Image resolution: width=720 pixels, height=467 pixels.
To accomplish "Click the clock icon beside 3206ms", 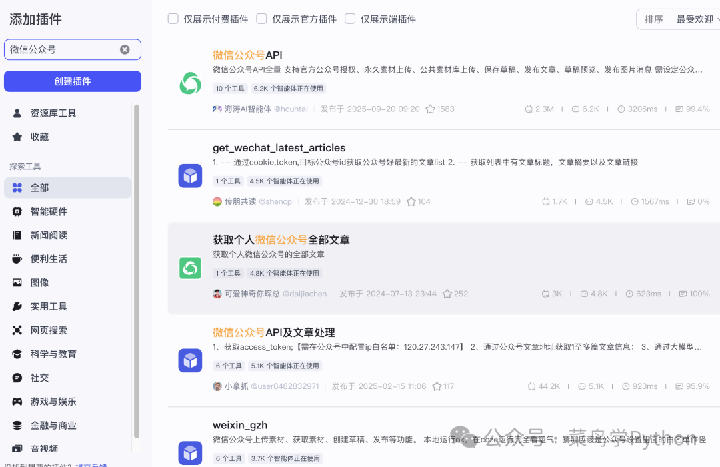I will [621, 109].
